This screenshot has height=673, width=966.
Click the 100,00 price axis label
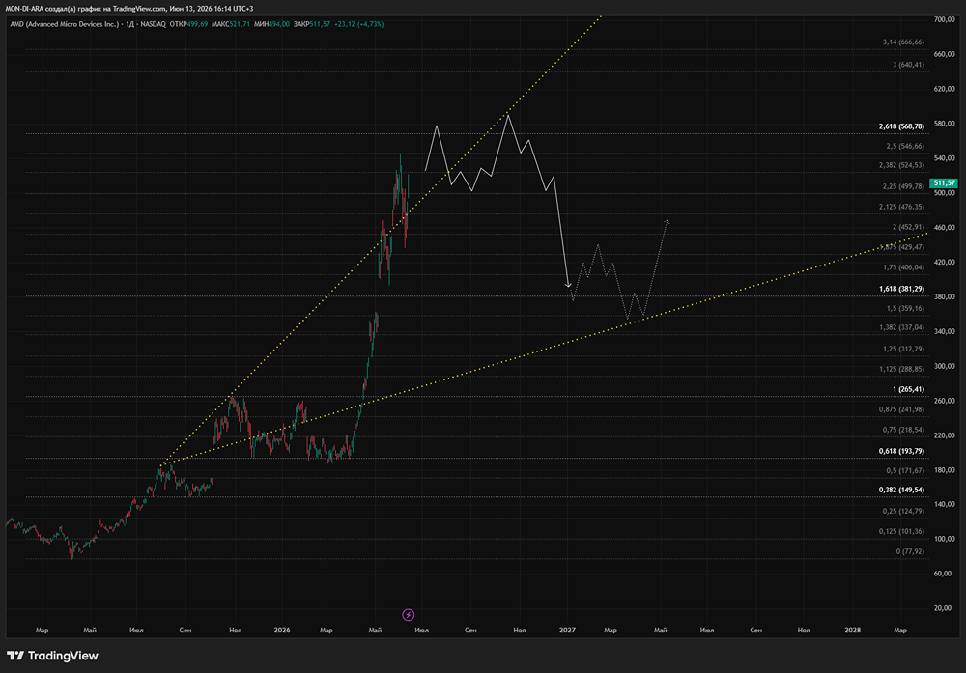(x=944, y=539)
